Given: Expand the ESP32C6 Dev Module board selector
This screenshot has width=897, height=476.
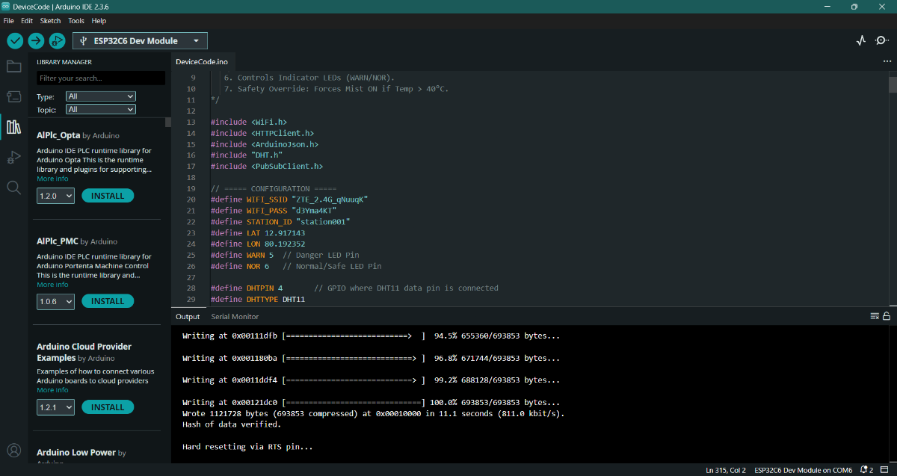Looking at the screenshot, I should pos(140,41).
